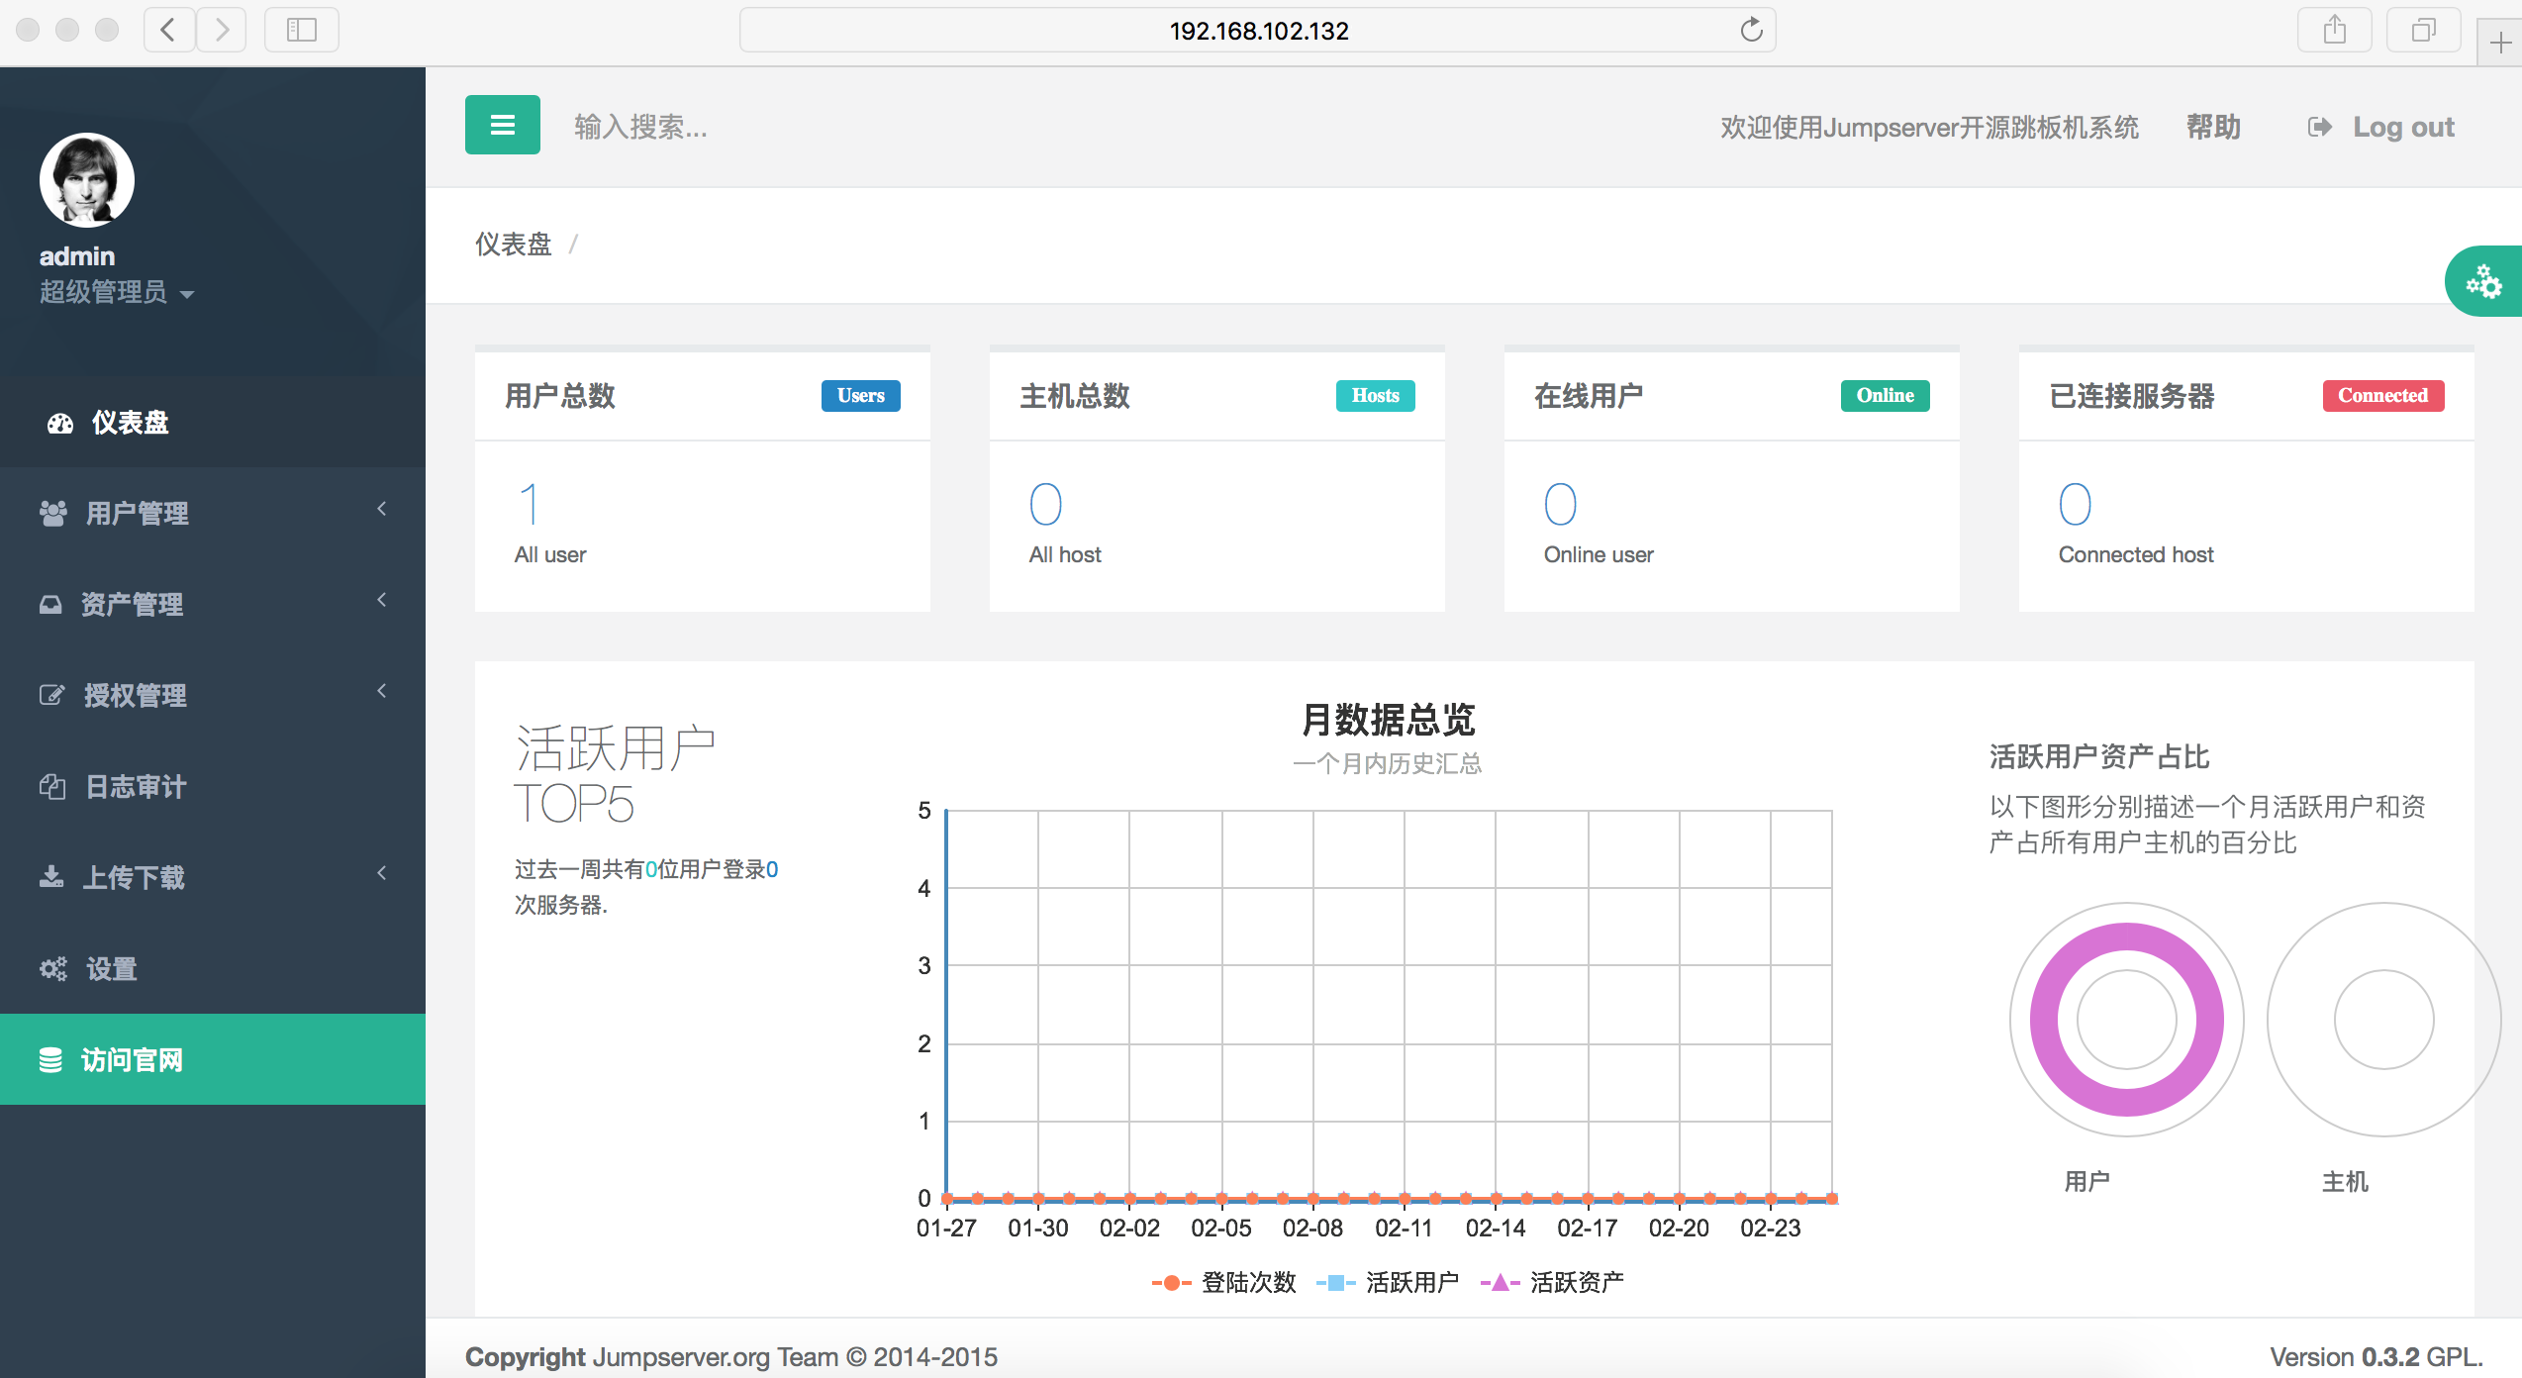Click the 用户管理 users group icon
Viewport: 2522px width, 1378px height.
coord(52,513)
